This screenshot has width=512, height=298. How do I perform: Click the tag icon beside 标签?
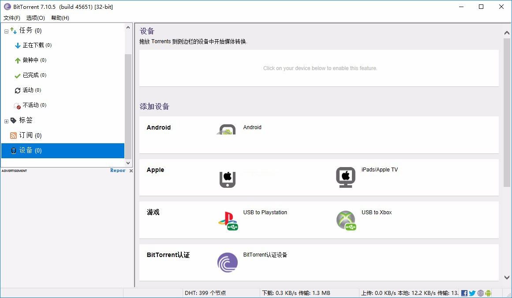point(13,120)
